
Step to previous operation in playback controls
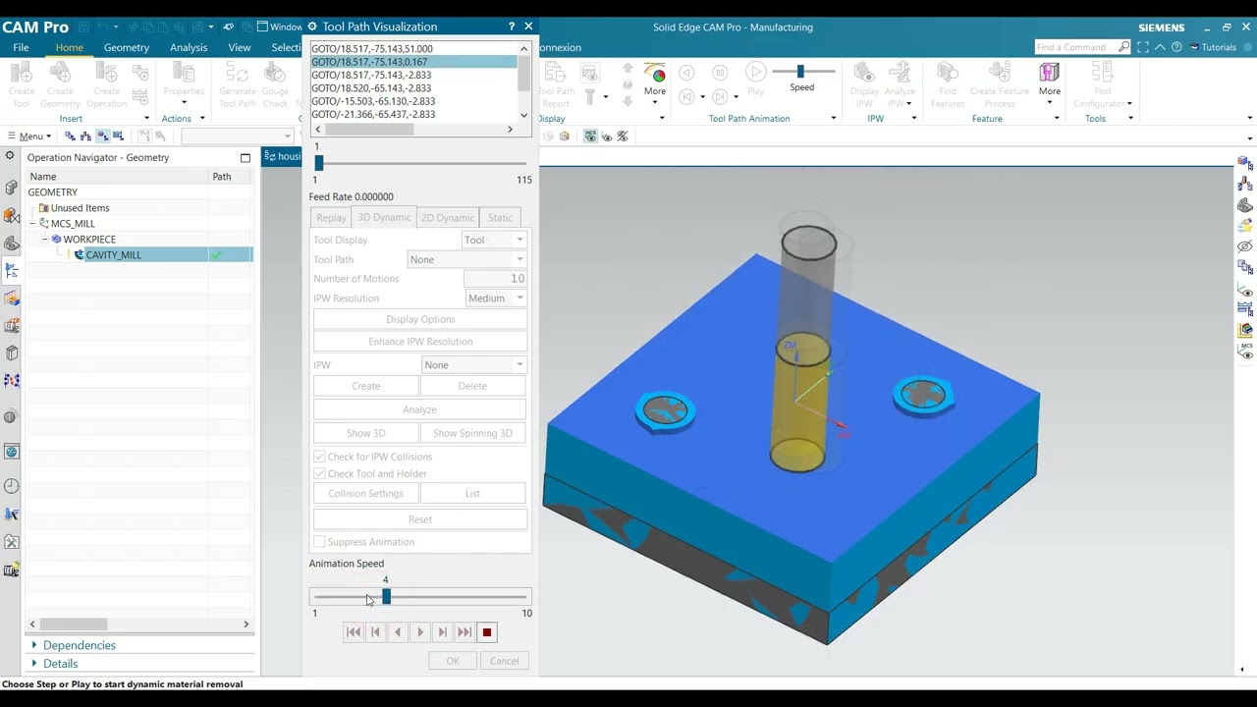coord(375,632)
